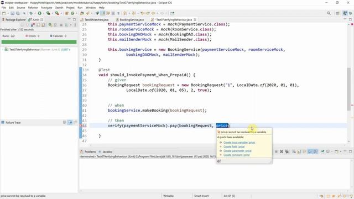Click Remove All Terminated Launches icon
Image resolution: width=354 pixels, height=199 pixels.
point(287,151)
